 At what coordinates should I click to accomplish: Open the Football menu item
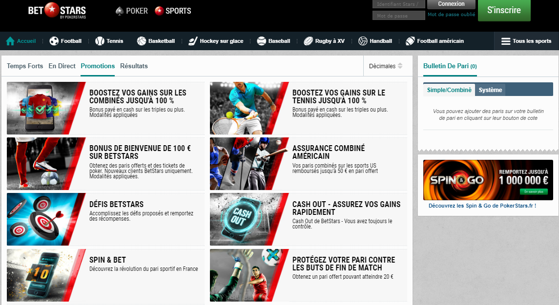[x=65, y=41]
